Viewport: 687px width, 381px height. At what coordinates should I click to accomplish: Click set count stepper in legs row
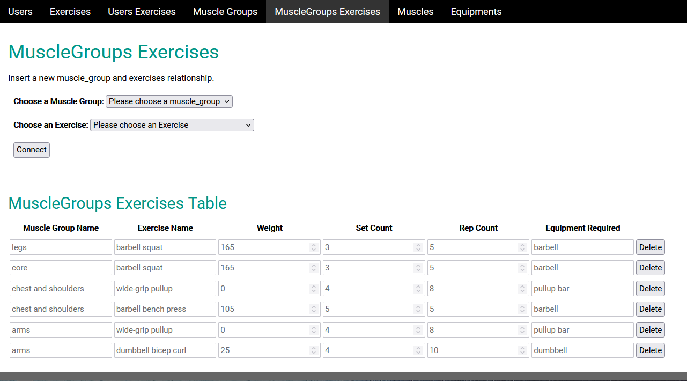point(418,247)
